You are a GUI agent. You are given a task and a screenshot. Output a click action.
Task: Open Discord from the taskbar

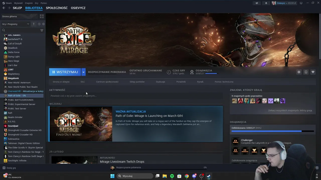pyautogui.click(x=194, y=176)
